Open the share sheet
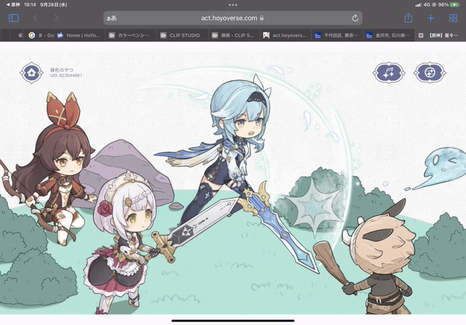 408,18
